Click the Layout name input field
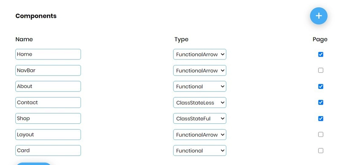Screen dimensions: 341x165 pyautogui.click(x=48, y=135)
